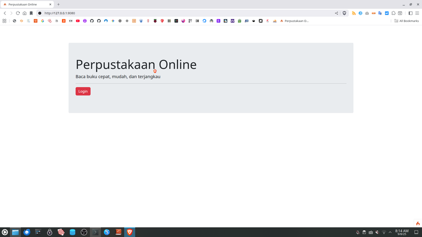
Task: Reload the page with the refresh icon
Action: tap(18, 13)
